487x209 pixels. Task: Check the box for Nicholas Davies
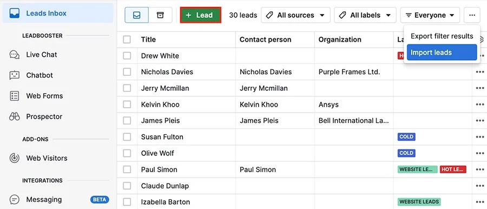pyautogui.click(x=127, y=72)
